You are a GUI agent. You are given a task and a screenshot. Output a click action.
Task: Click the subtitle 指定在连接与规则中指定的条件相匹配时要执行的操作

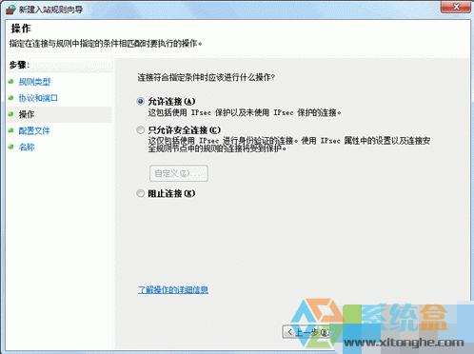(x=106, y=44)
